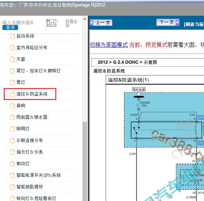
Task: Open 室内保险丝分布 tree entry
Action: click(x=32, y=48)
